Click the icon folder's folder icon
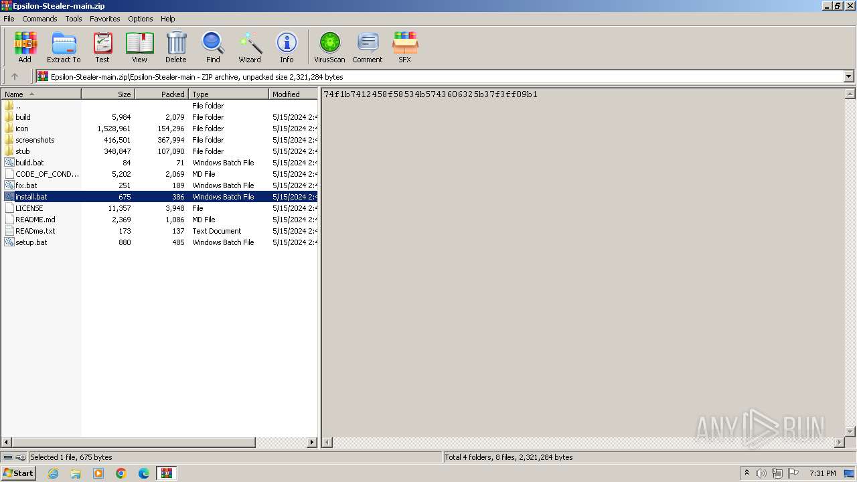This screenshot has height=482, width=857. point(9,129)
